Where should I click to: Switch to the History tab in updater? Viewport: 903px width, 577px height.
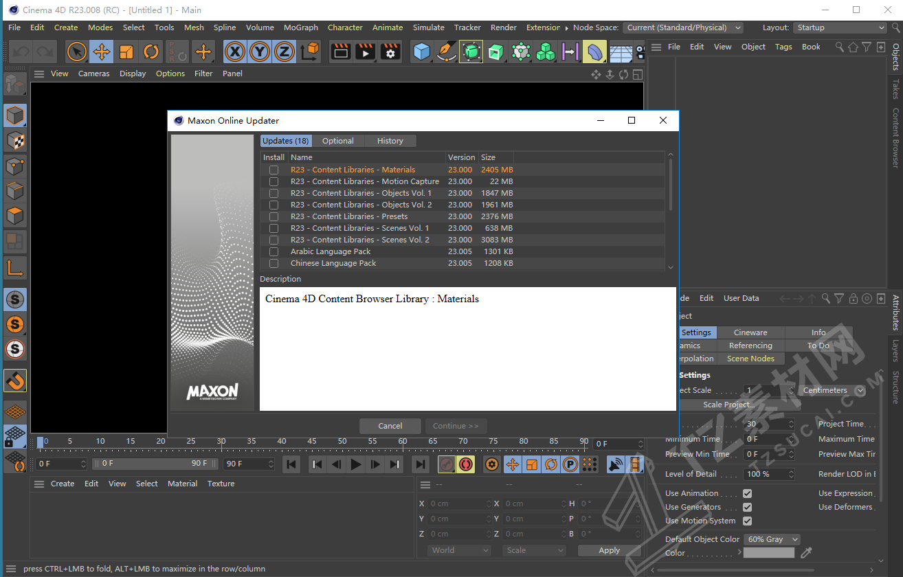pos(390,141)
